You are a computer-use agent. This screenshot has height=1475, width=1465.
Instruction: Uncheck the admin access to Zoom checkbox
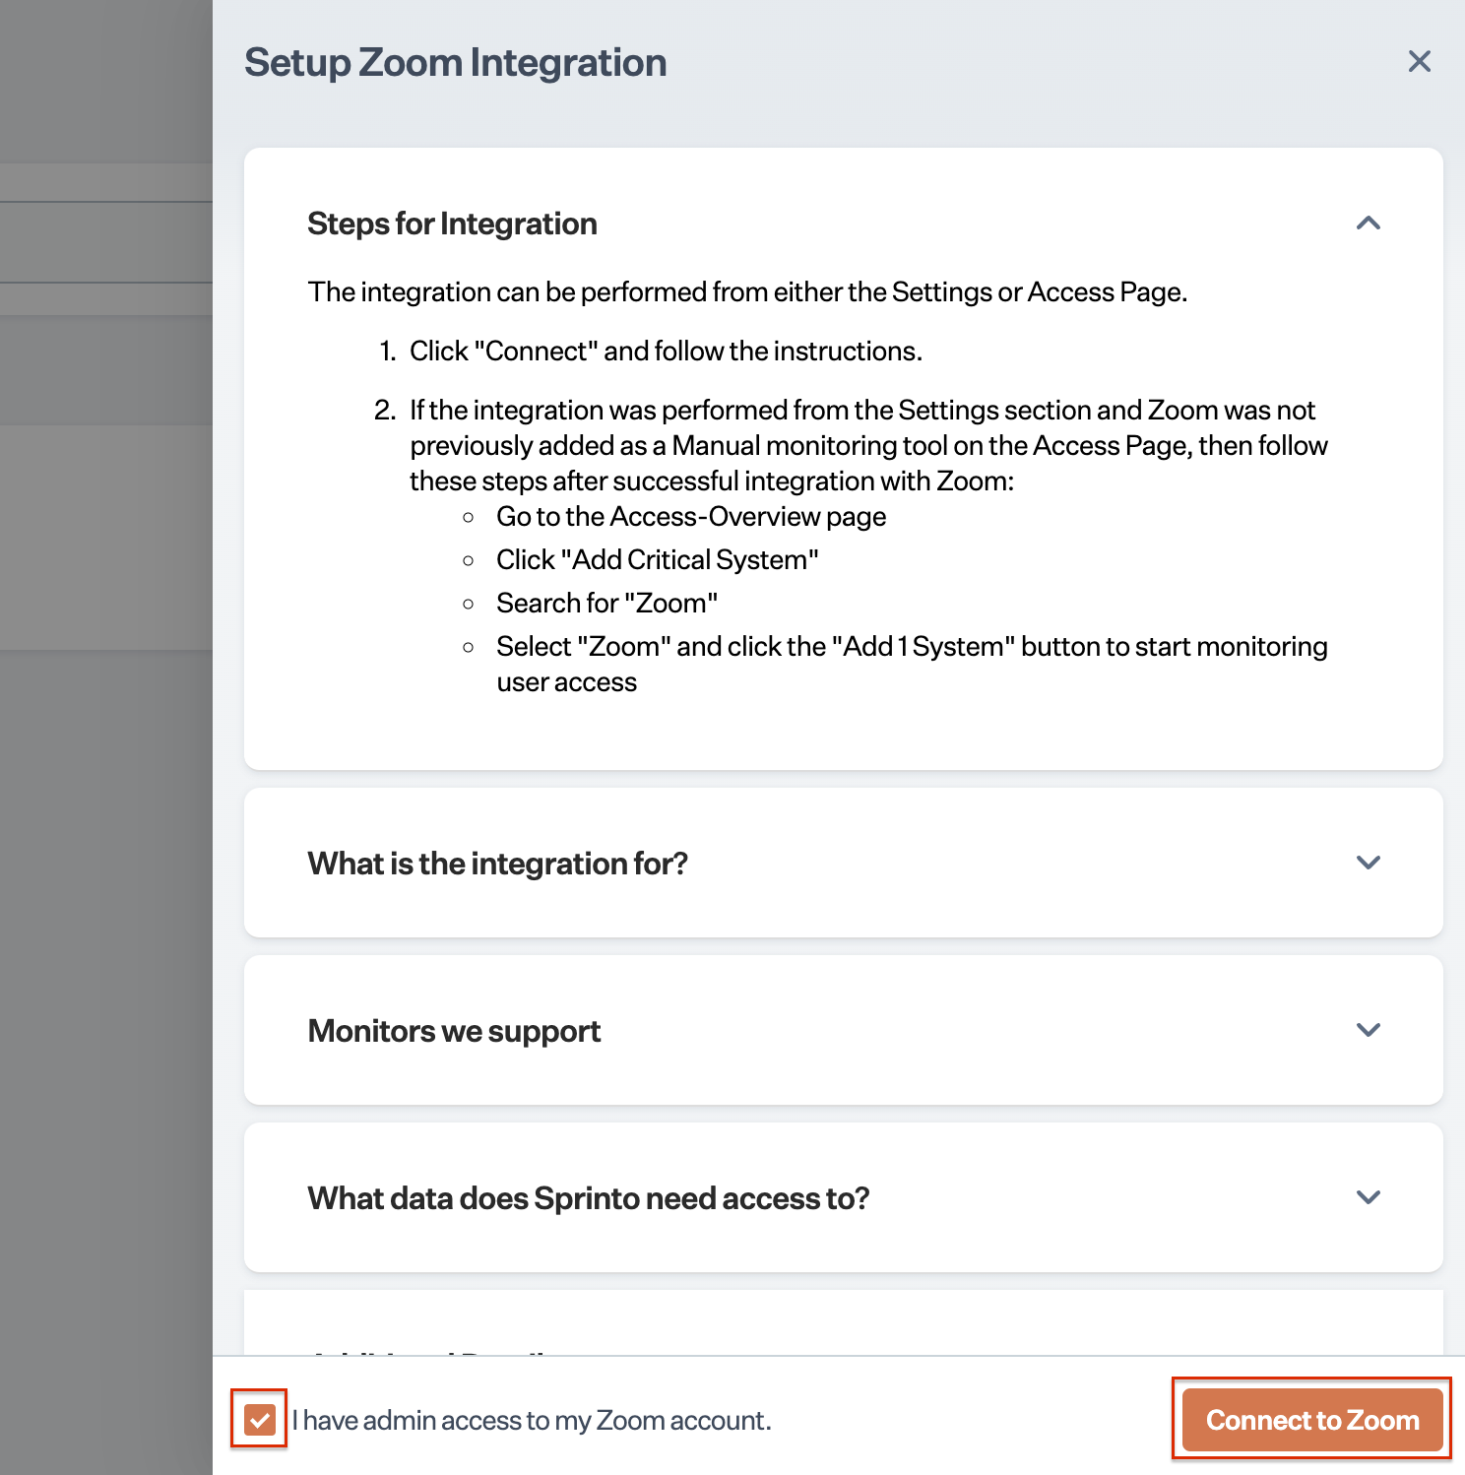coord(259,1419)
